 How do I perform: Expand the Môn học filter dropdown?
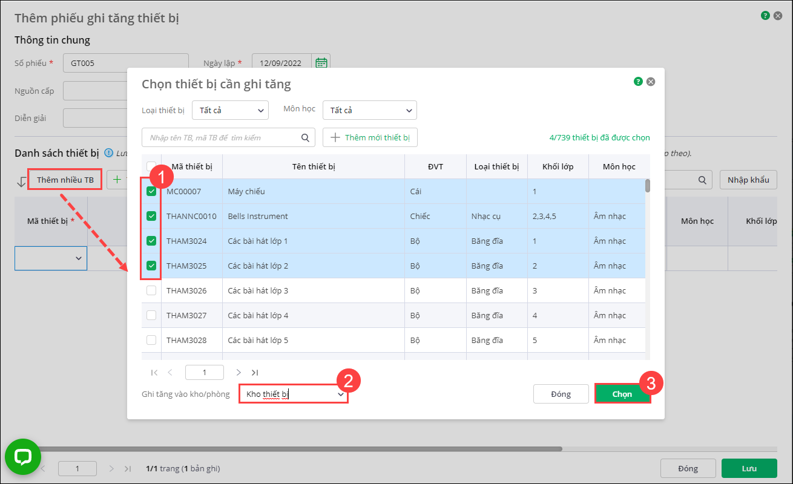click(369, 110)
